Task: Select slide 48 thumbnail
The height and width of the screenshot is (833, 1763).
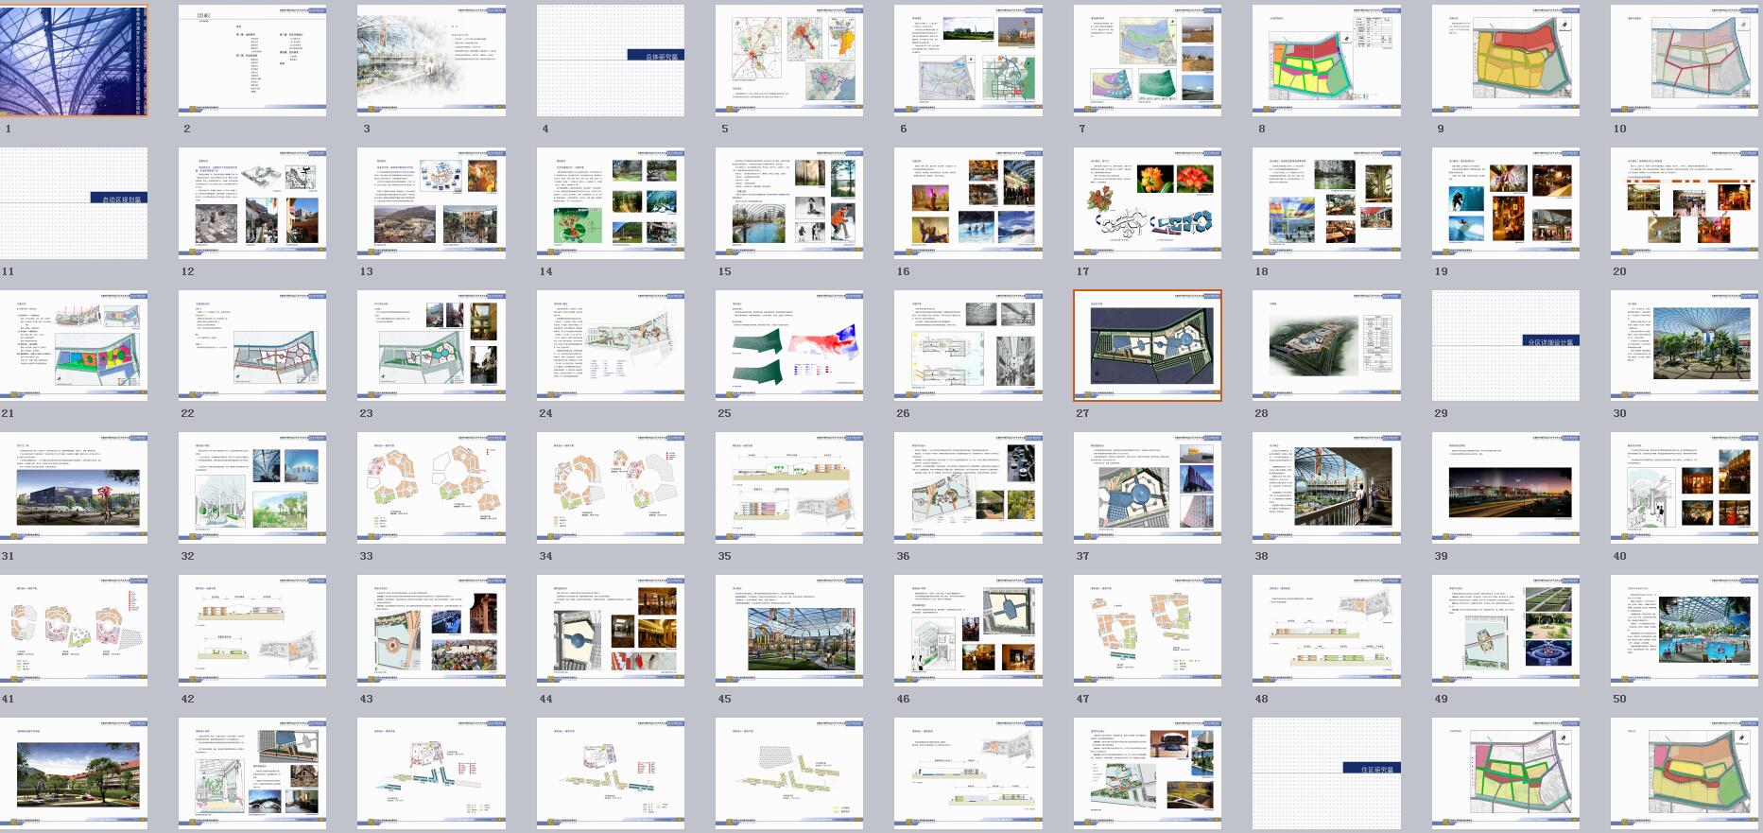Action: click(x=1327, y=631)
